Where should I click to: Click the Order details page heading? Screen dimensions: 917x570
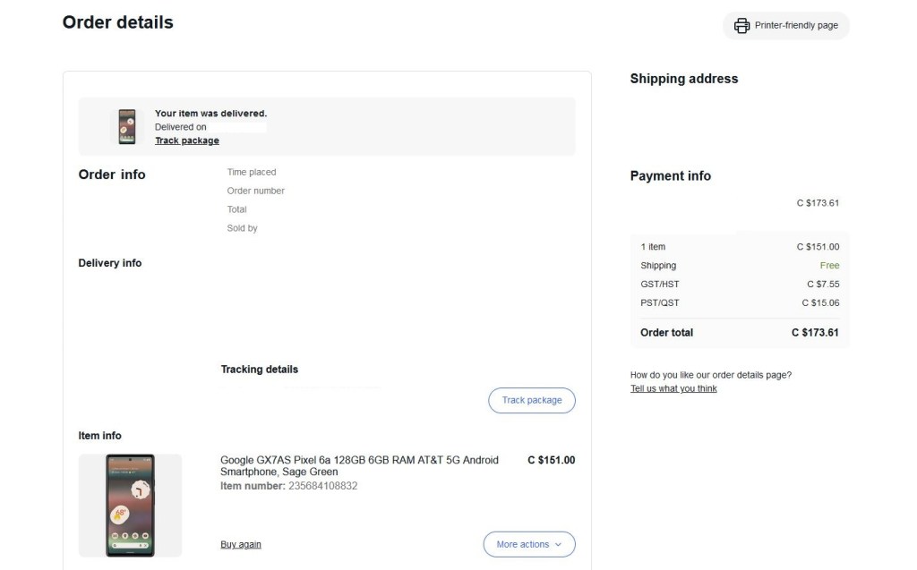[117, 22]
